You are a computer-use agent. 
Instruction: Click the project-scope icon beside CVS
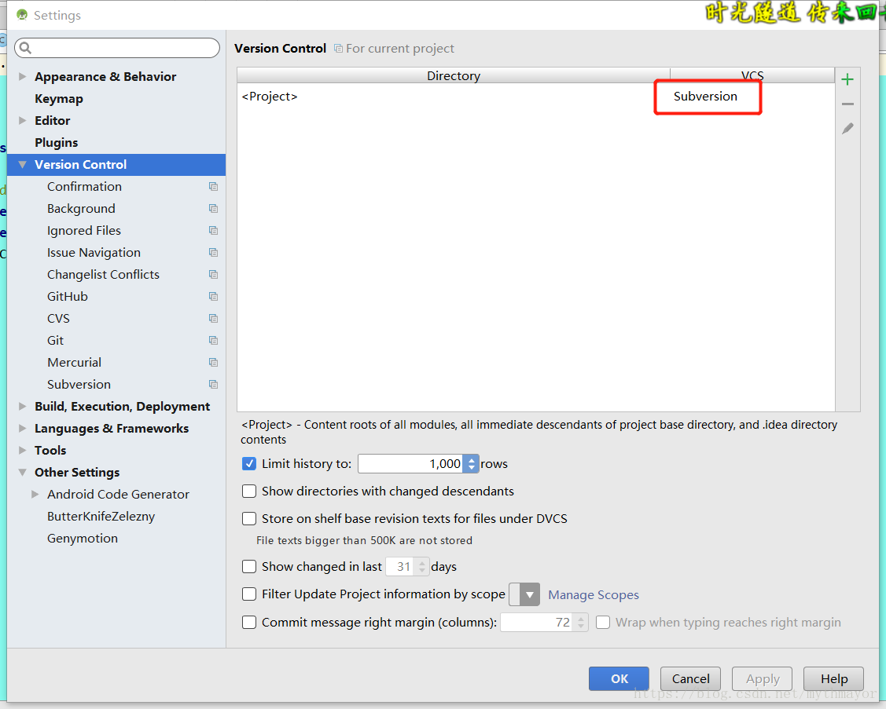click(x=213, y=318)
